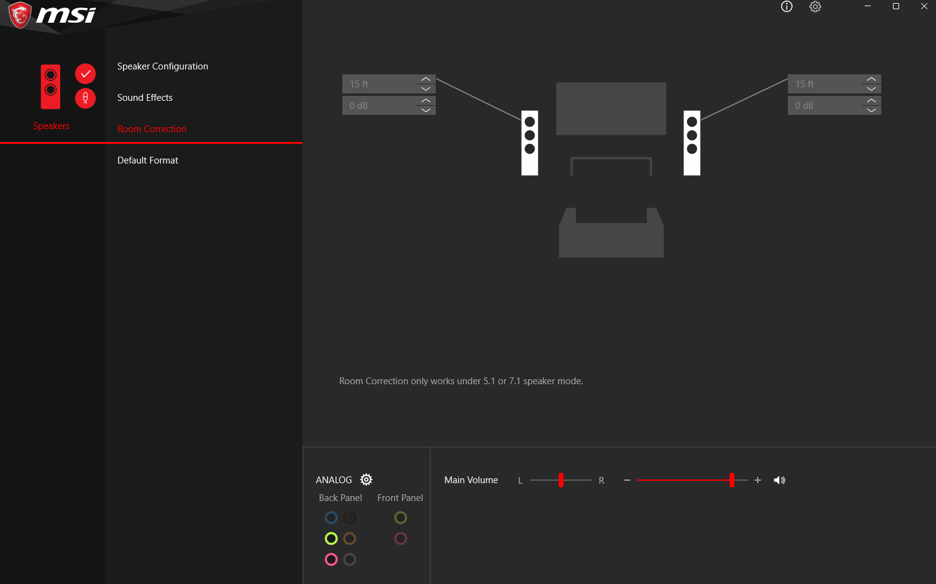Open Speaker Configuration section
Screen dimensions: 936x584
click(163, 66)
